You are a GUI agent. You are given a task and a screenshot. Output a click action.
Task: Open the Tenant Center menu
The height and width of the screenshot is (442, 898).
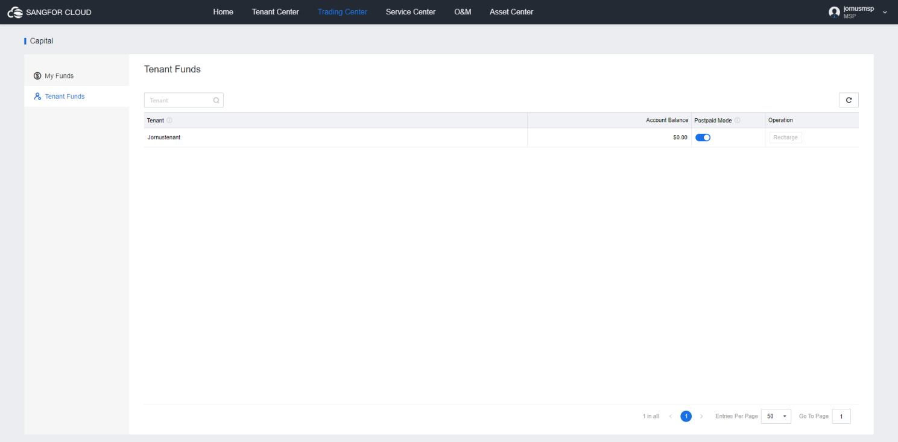click(x=276, y=12)
